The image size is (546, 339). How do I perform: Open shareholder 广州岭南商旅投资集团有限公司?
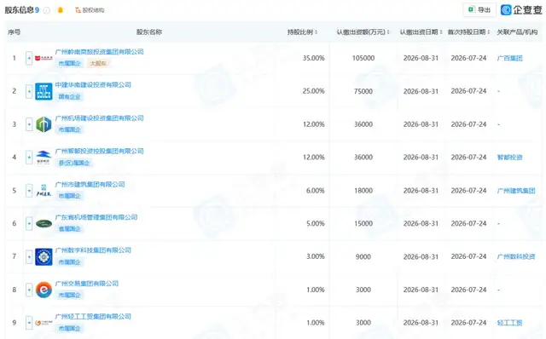coord(99,52)
